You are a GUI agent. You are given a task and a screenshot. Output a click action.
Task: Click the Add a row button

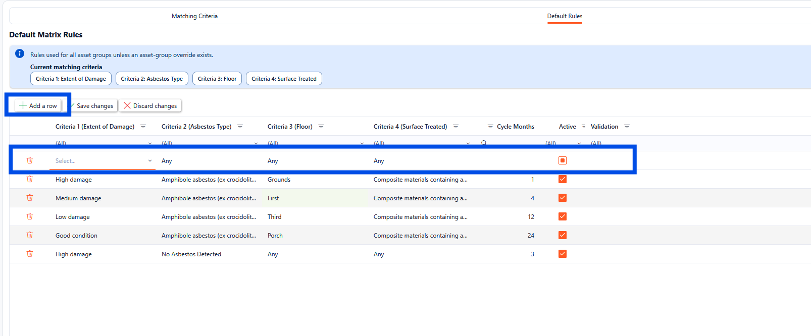[x=38, y=105]
